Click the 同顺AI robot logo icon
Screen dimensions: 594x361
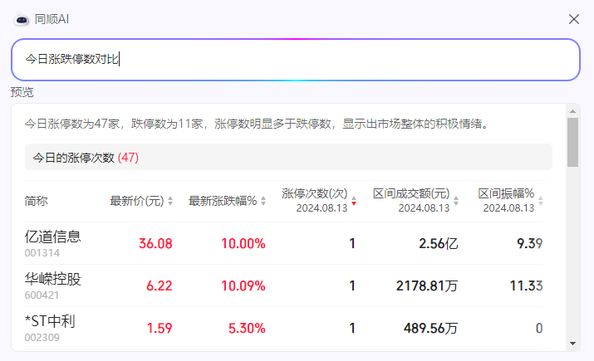22,19
